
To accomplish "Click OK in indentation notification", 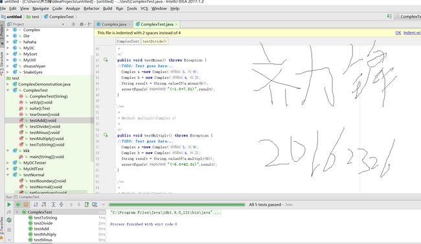I will point(398,33).
